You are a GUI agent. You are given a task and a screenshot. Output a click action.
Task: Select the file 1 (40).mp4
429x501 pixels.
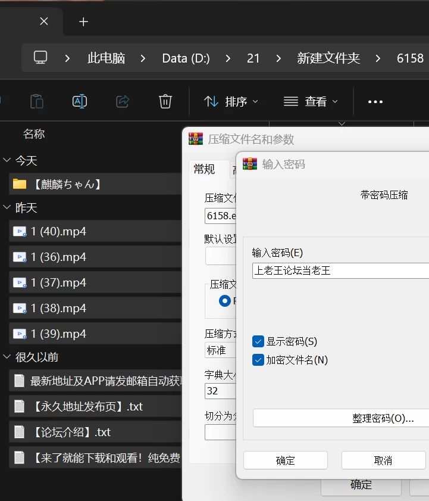[95, 231]
